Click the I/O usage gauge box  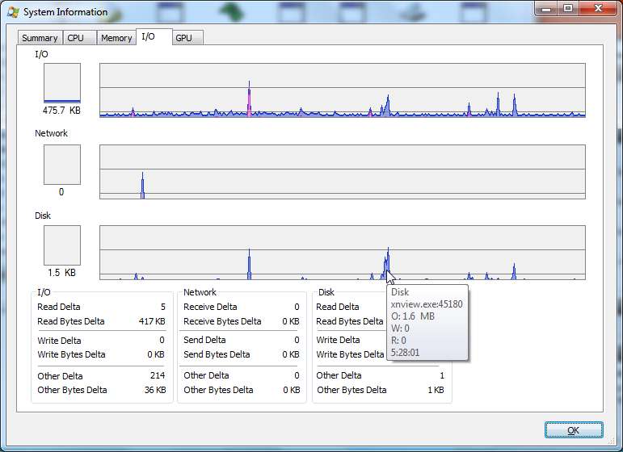(62, 83)
